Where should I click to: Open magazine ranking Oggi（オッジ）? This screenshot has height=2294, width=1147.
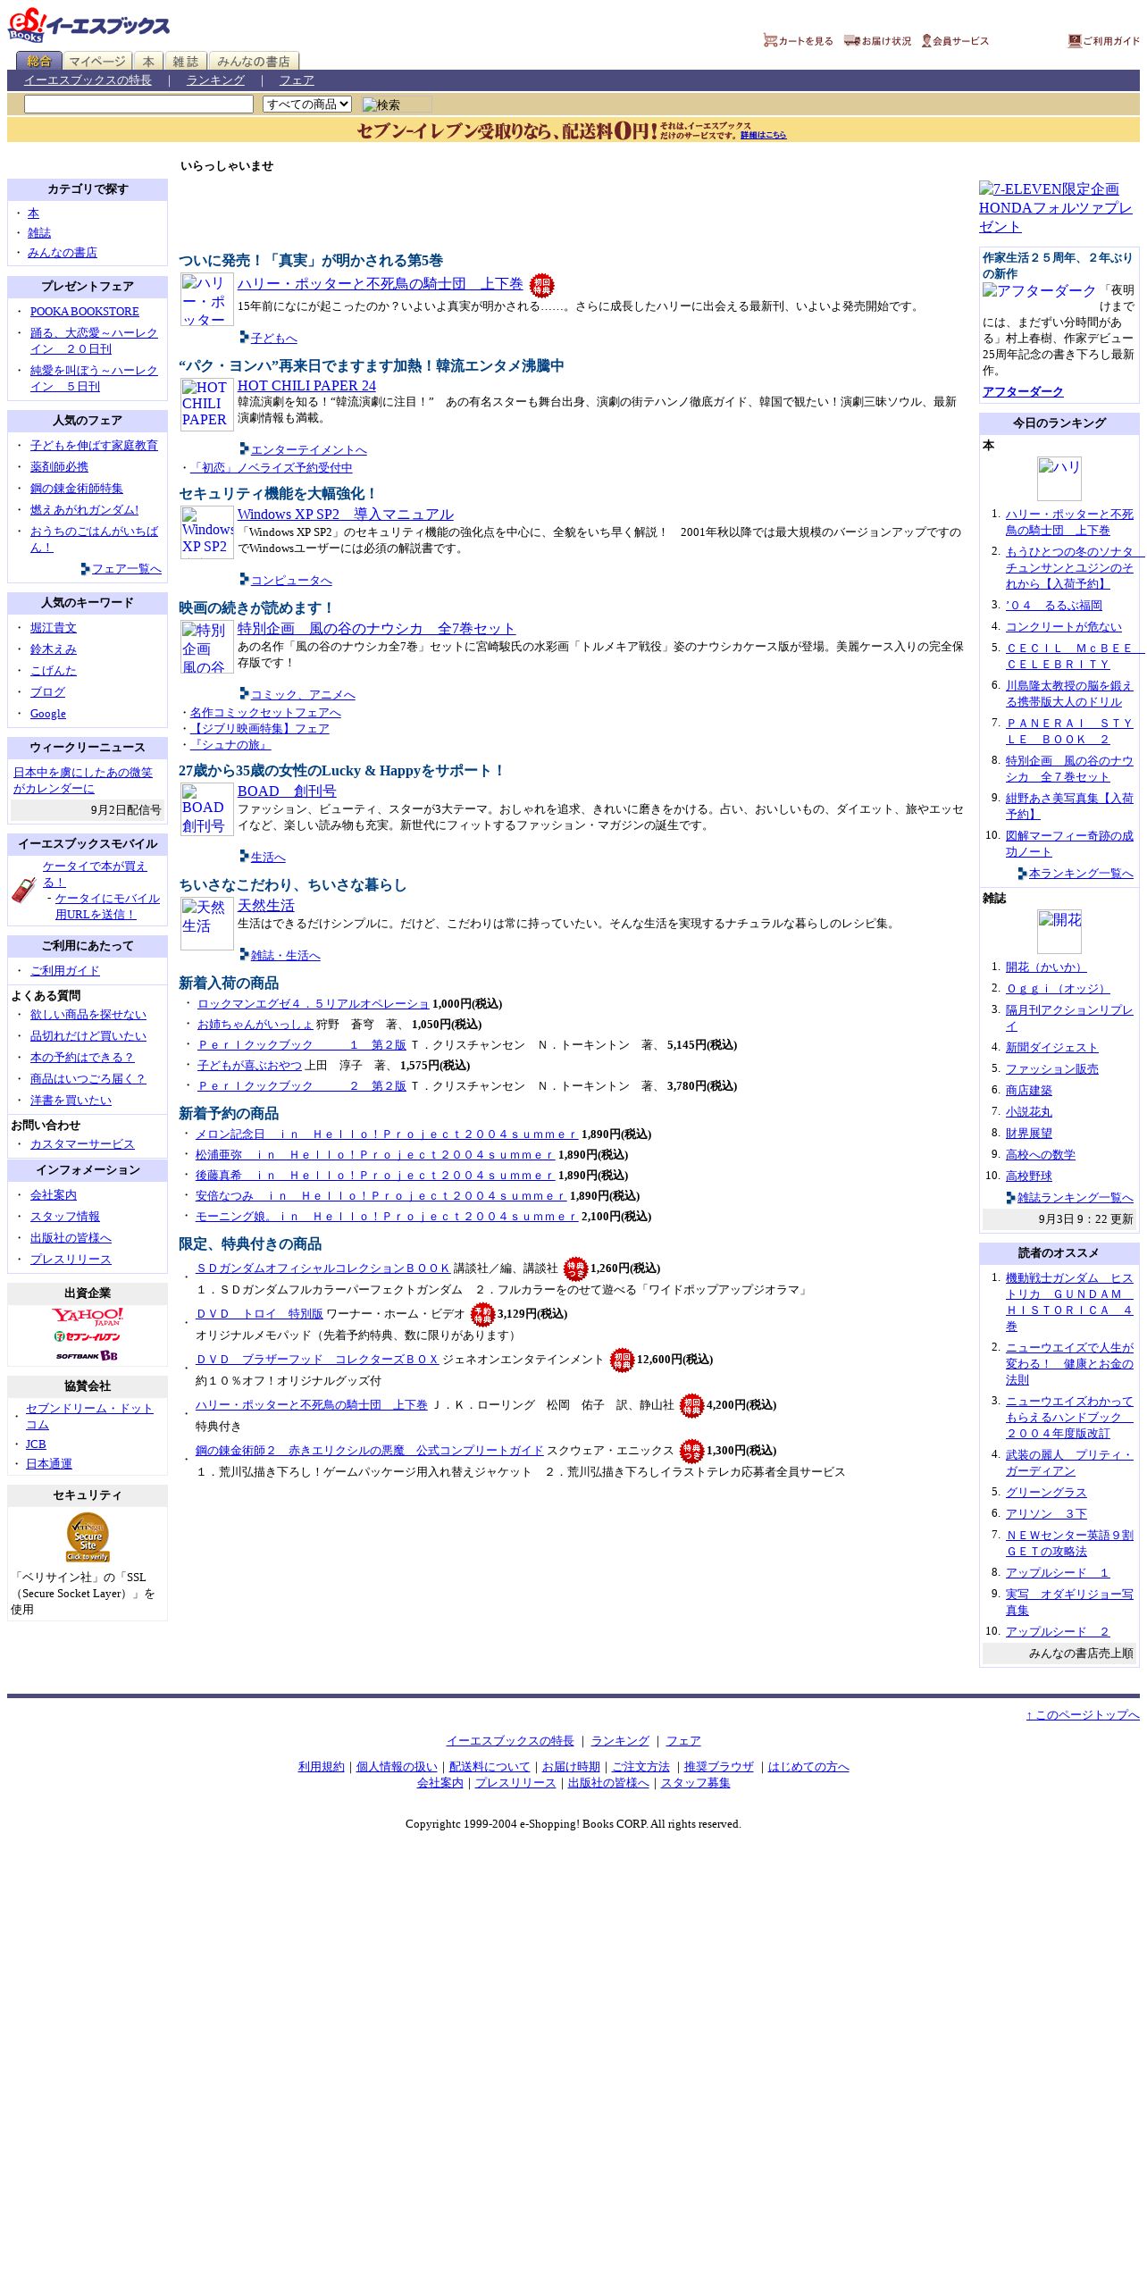pos(1058,989)
